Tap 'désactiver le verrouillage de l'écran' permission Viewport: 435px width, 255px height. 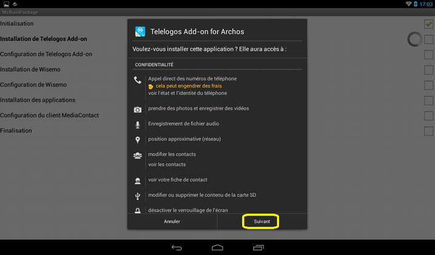188,210
